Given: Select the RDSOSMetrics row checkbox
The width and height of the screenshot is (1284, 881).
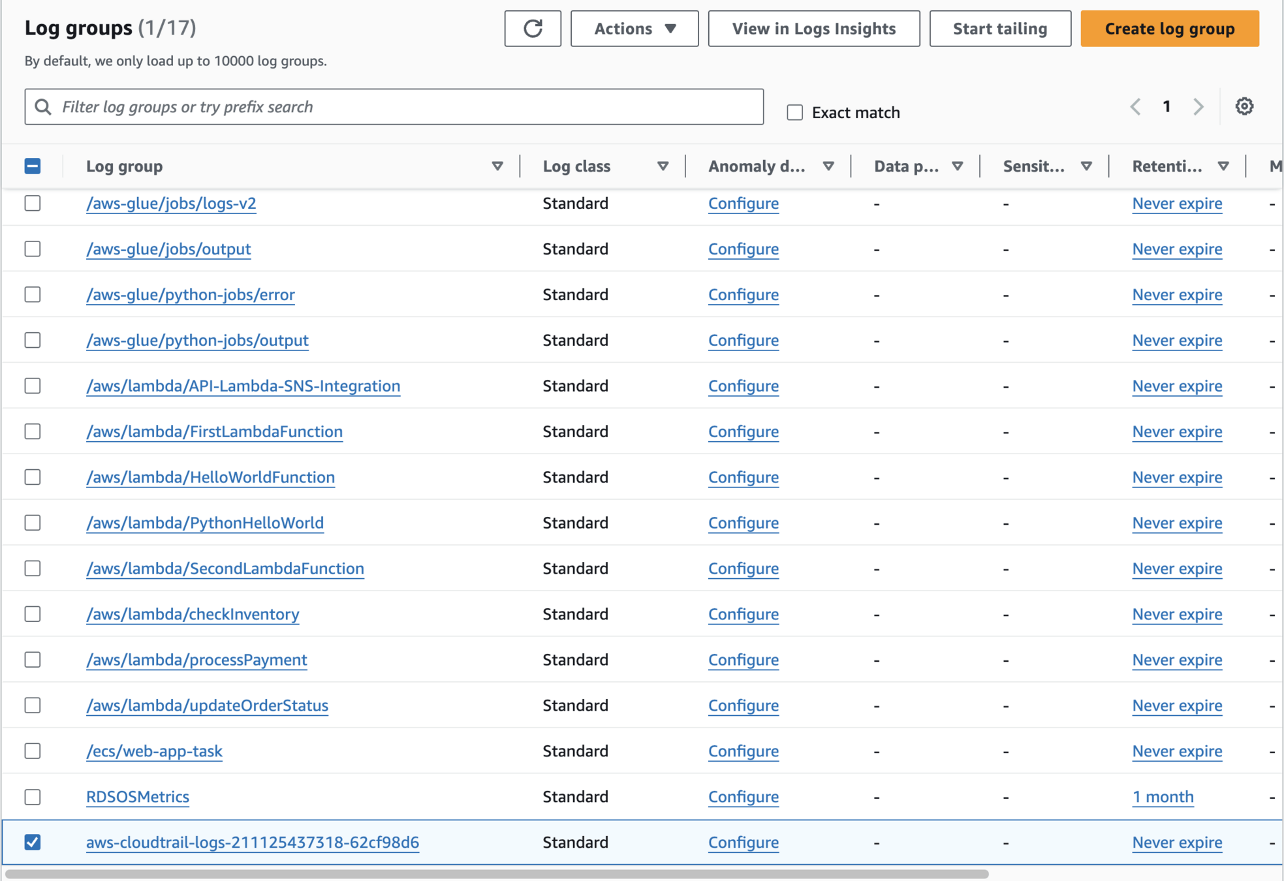Looking at the screenshot, I should tap(33, 797).
